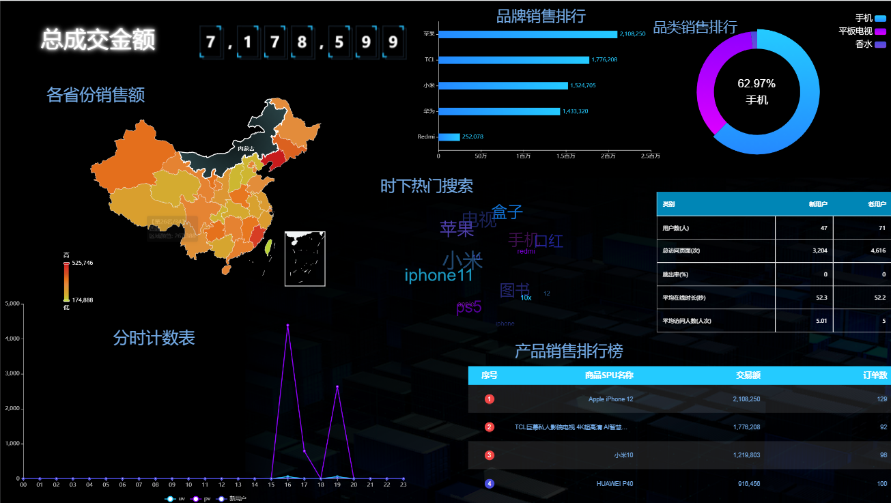The image size is (891, 503).
Task: Click the pv data point at hour 17
Action: point(304,451)
